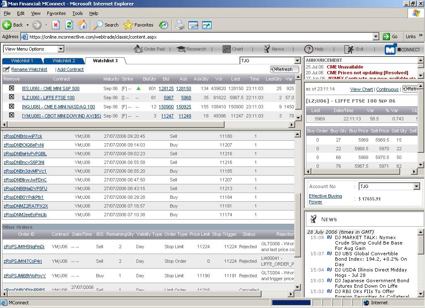
Task: Click the toolbar icon right of Edit
Action: coord(207,25)
